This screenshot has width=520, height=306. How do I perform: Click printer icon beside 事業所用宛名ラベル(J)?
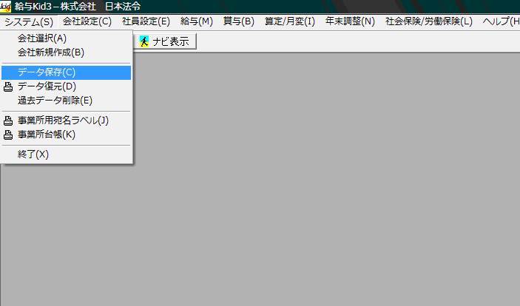(x=8, y=120)
